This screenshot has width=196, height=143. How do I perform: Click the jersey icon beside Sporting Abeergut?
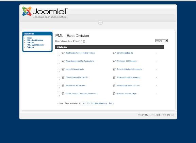tap(114, 77)
